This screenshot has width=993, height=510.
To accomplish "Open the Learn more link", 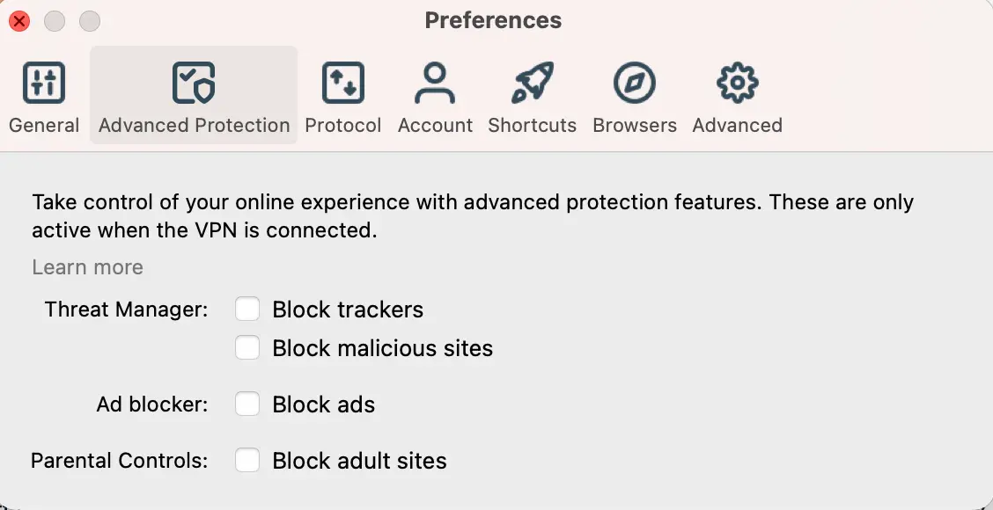I will (x=87, y=266).
